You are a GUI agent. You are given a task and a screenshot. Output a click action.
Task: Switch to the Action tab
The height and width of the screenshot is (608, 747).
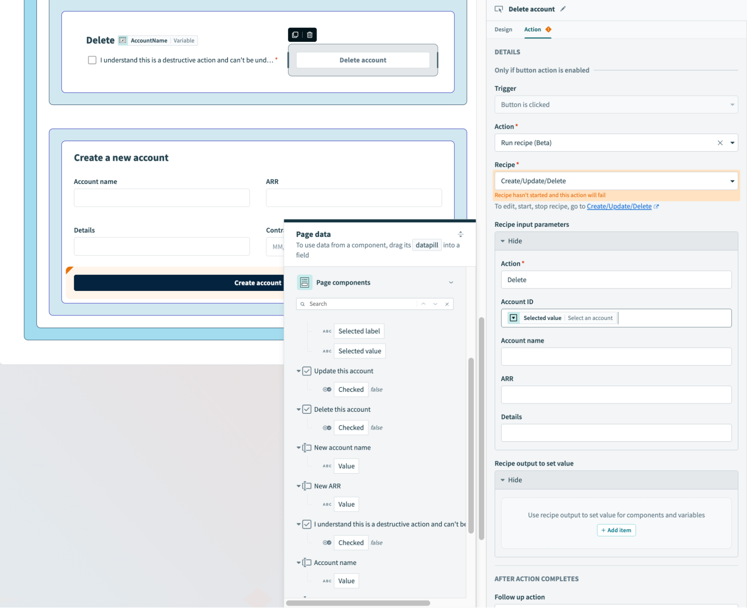532,30
